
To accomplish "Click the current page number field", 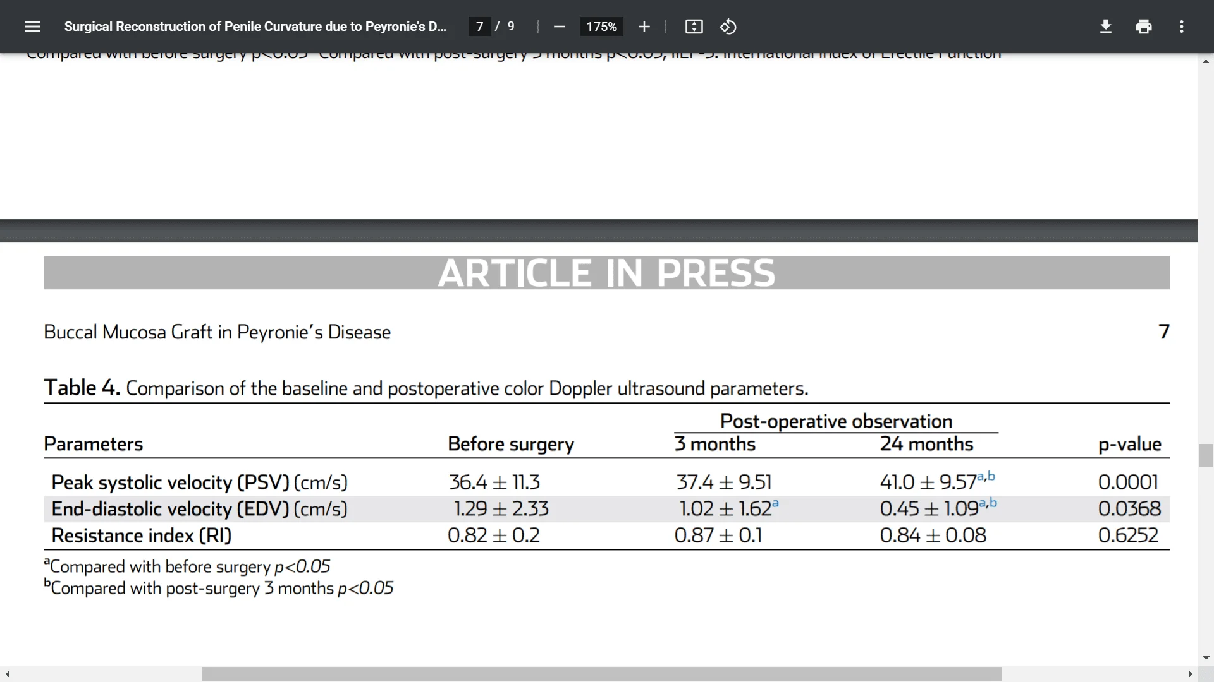I will [x=479, y=27].
